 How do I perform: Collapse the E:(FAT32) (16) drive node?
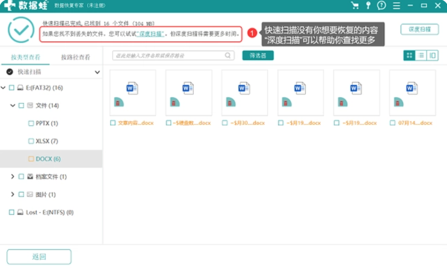[4, 87]
